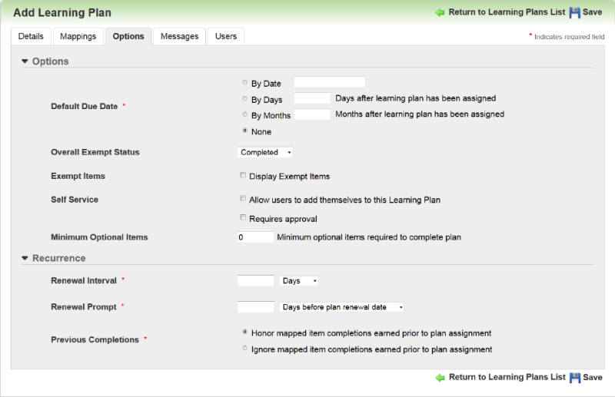
Task: Select the Options tab
Action: pyautogui.click(x=128, y=36)
